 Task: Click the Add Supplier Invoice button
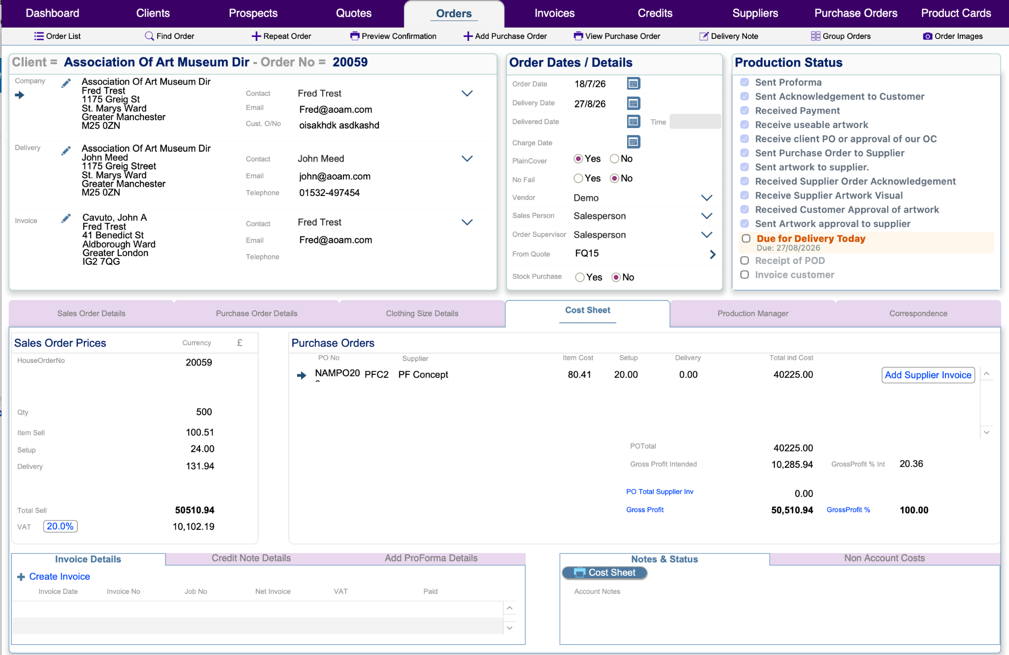[x=928, y=375]
